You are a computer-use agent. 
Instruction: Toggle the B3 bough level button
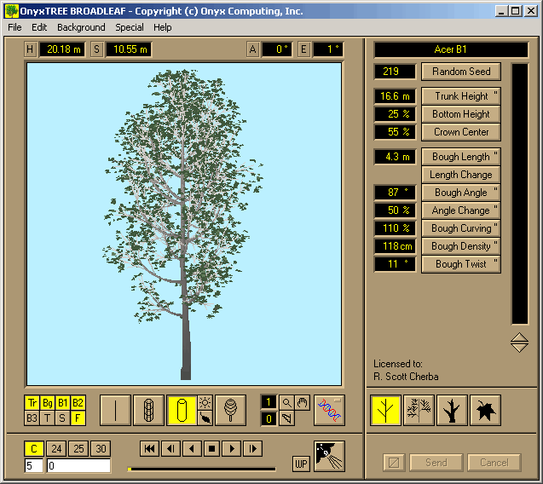coord(32,418)
